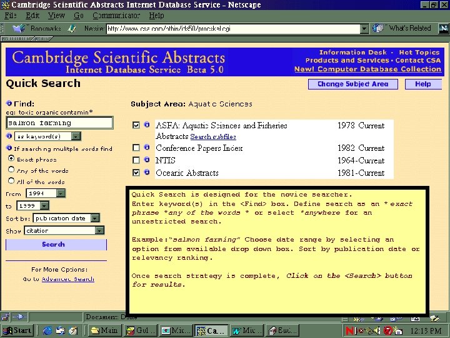
Task: Click the page Help button
Action: [423, 84]
